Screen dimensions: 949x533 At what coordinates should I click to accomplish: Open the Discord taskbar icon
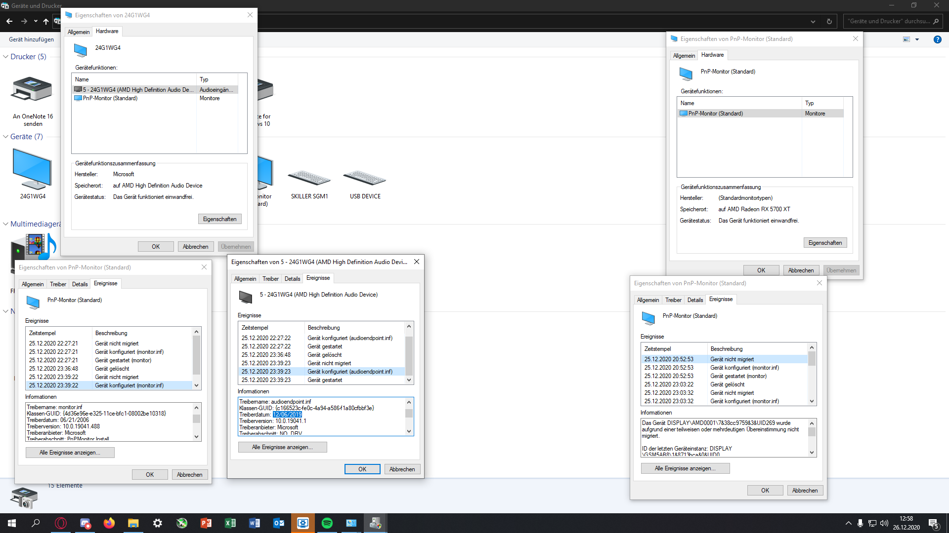click(x=85, y=523)
